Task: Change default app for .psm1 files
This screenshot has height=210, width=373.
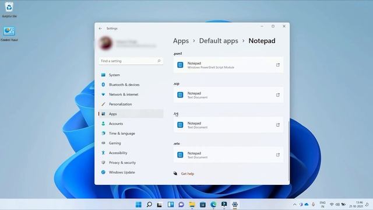Action: pos(228,65)
